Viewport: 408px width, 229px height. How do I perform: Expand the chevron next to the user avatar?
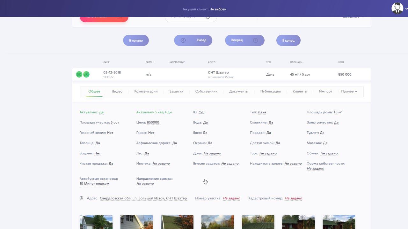click(406, 9)
